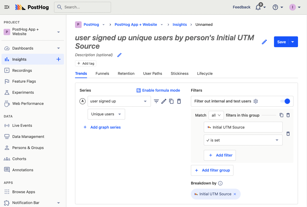This screenshot has width=307, height=207.
Task: Open the Unique users dropdown
Action: tap(106, 114)
